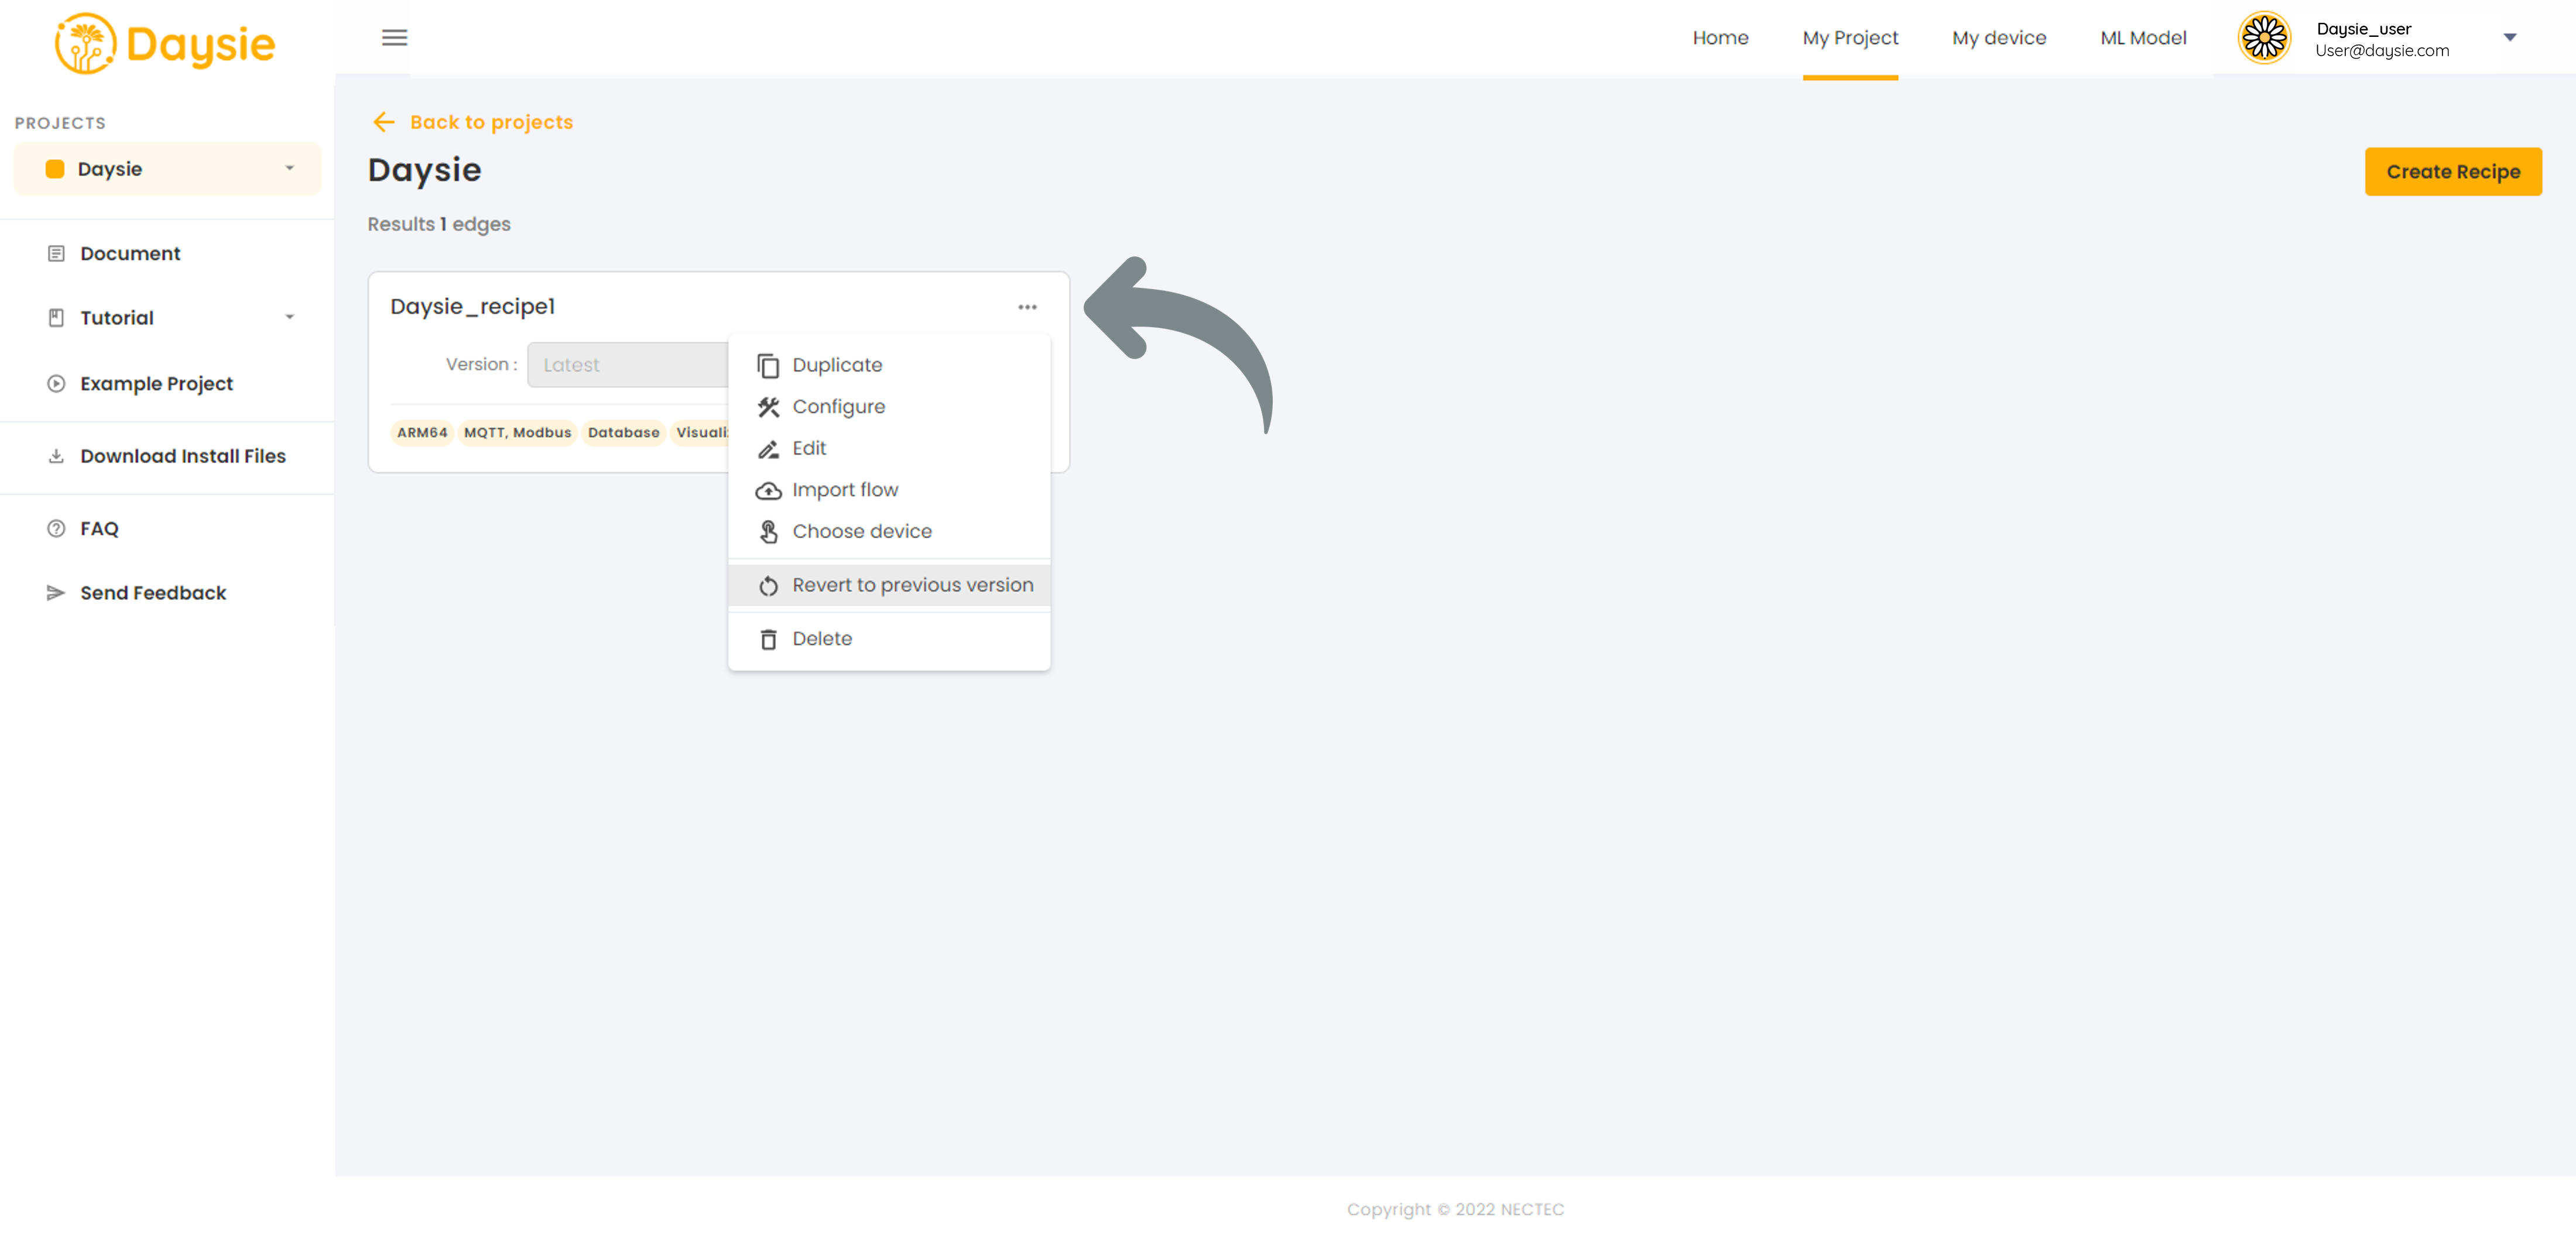Open the user account dropdown arrow

pos(2510,38)
